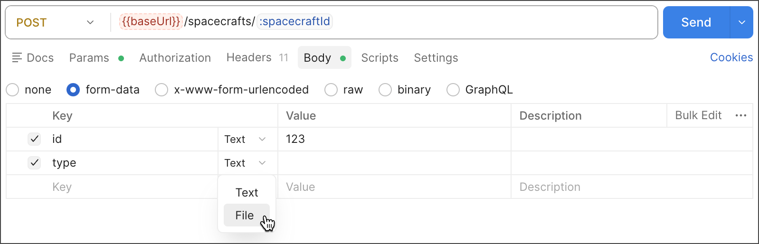Open the id row type dropdown
The height and width of the screenshot is (244, 759).
(245, 139)
